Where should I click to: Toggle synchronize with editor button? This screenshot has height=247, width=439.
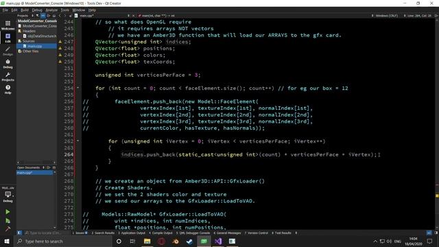pyautogui.click(x=43, y=16)
